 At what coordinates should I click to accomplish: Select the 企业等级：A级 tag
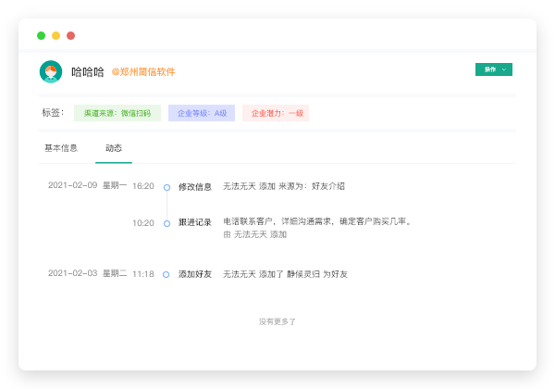click(x=202, y=113)
